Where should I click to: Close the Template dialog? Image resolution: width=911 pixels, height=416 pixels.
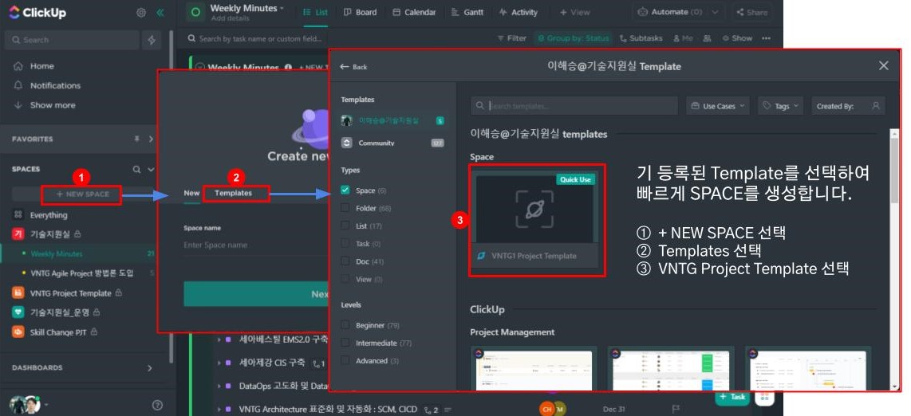[884, 65]
